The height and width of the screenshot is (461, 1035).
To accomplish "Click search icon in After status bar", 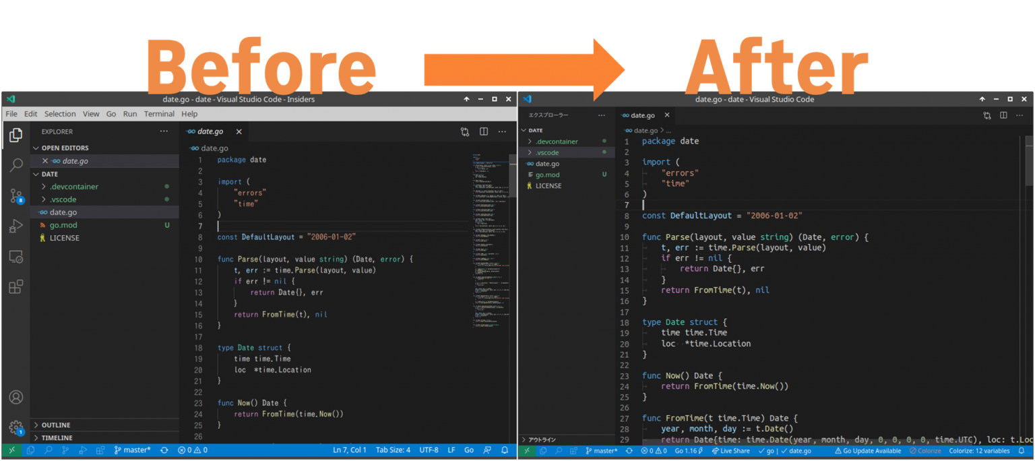I will point(558,451).
